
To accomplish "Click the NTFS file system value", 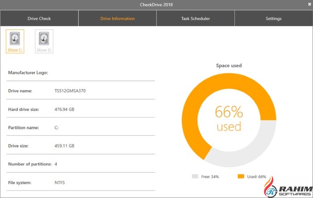I will click(x=61, y=182).
